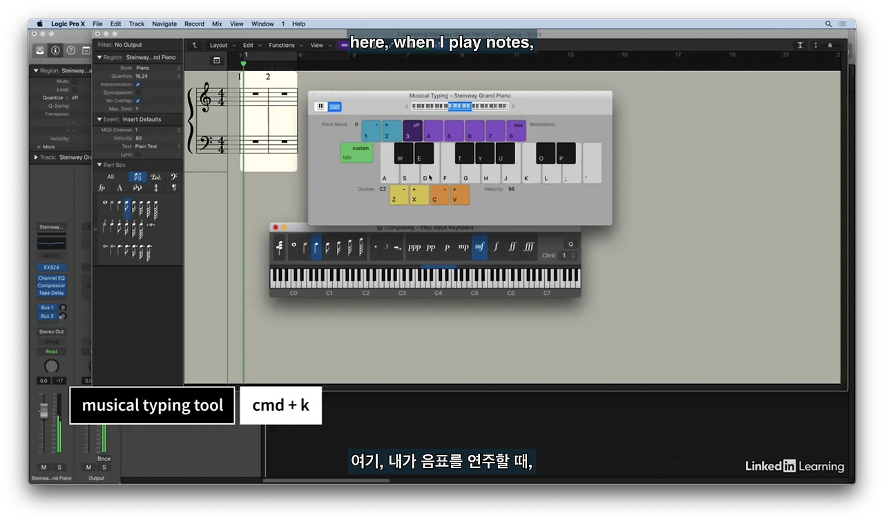884x522 pixels.
Task: Click the Steinway channel volume fader
Action: pyautogui.click(x=44, y=410)
